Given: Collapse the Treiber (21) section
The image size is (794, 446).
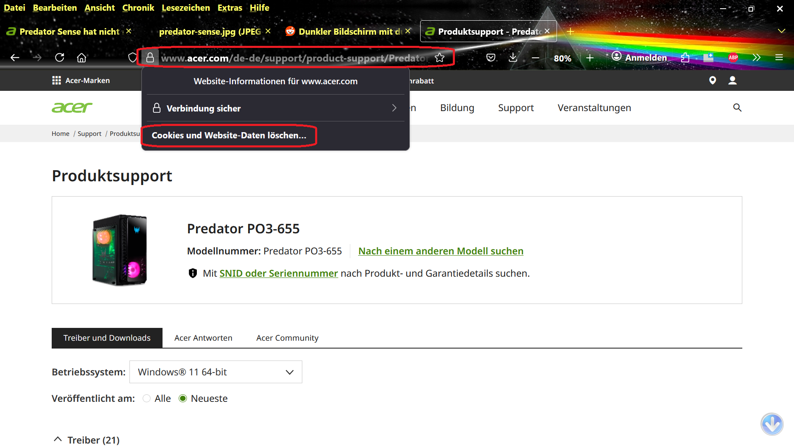Looking at the screenshot, I should 58,440.
